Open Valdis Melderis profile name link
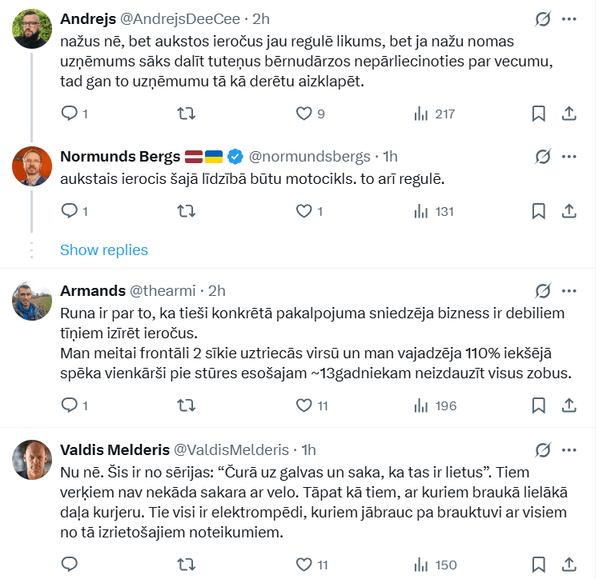599x579 pixels. point(113,449)
